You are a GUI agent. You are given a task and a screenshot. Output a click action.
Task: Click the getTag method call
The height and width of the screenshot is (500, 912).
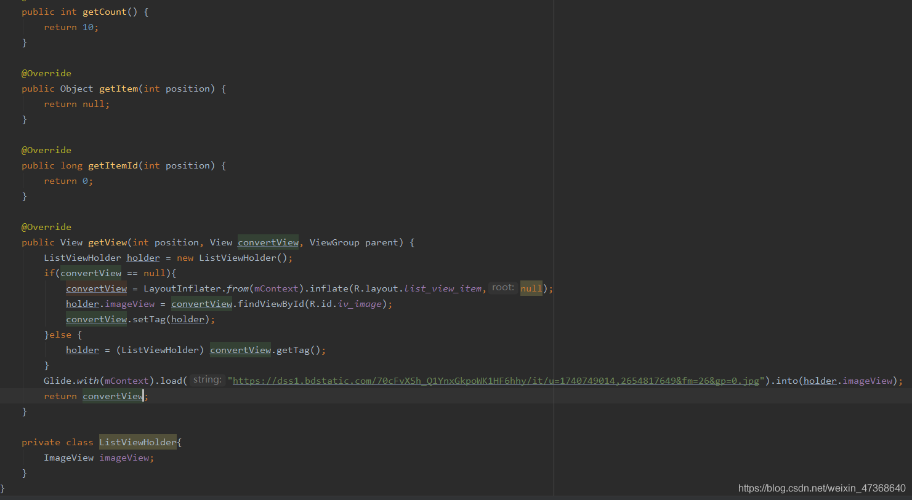tap(293, 350)
